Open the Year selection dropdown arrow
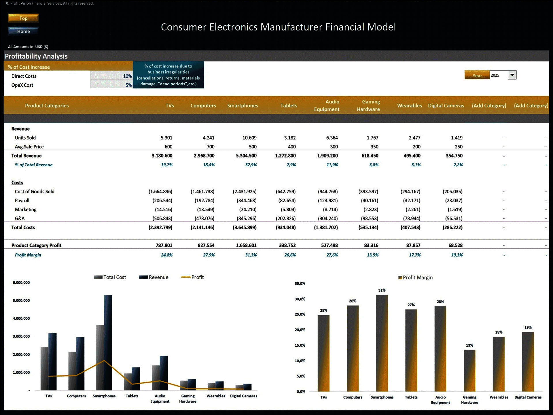Viewport: 553px width, 415px height. pos(512,75)
